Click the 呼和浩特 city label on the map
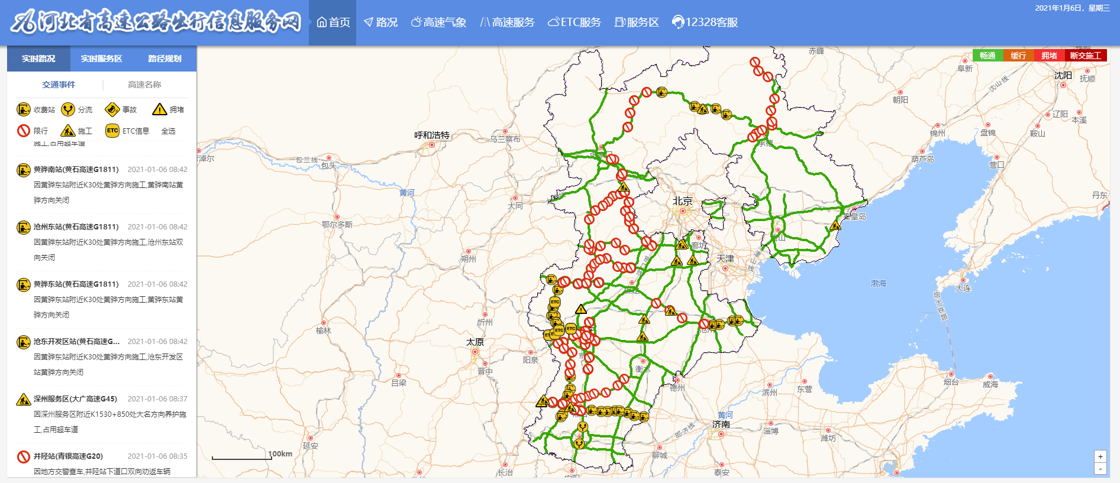Viewport: 1120px width, 483px height. 432,135
